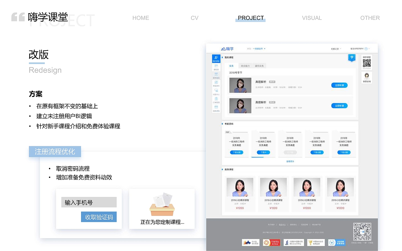Click the 注册流程优化 blue label
Screen dimensions: 402x251
[55, 152]
